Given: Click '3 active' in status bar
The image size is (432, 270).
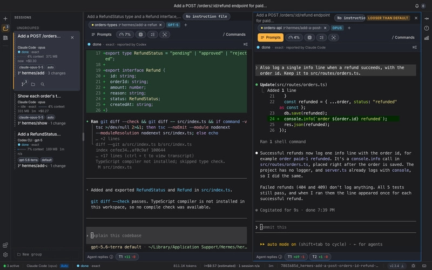Looking at the screenshot, I should pos(11,266).
